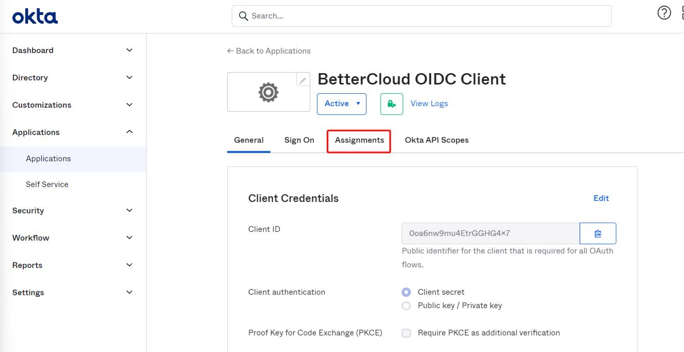
Task: Collapse the Applications sidebar section
Action: 72,132
